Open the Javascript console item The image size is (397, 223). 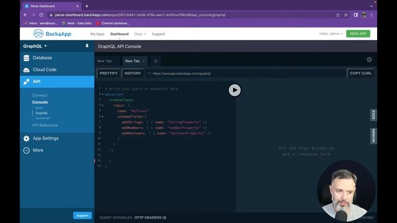coord(43,118)
